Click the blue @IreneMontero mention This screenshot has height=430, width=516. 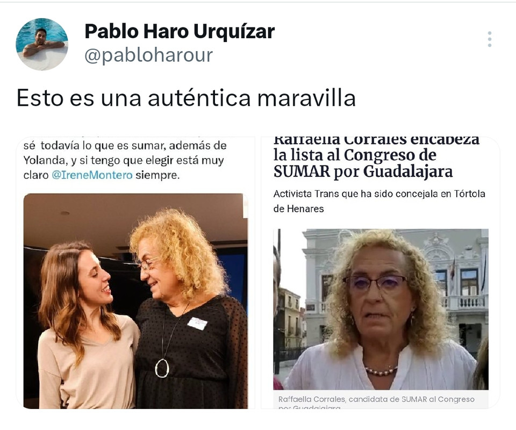92,175
